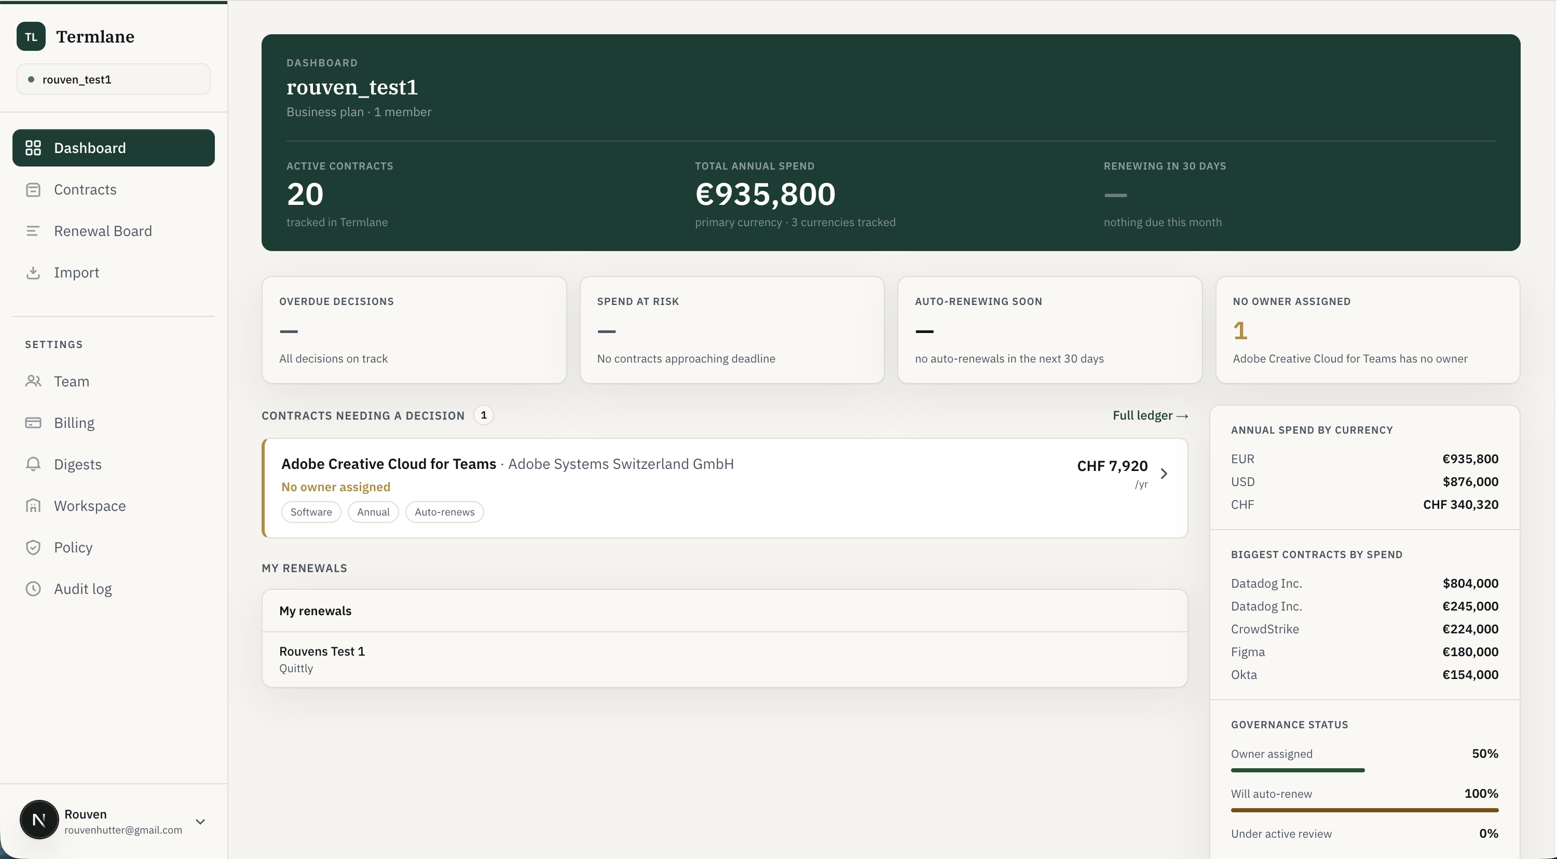Click the Digests bell icon
1557x859 pixels.
click(33, 464)
